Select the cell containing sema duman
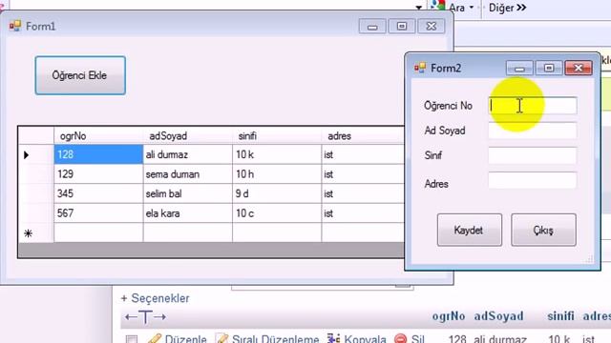The image size is (611, 343). coord(187,173)
